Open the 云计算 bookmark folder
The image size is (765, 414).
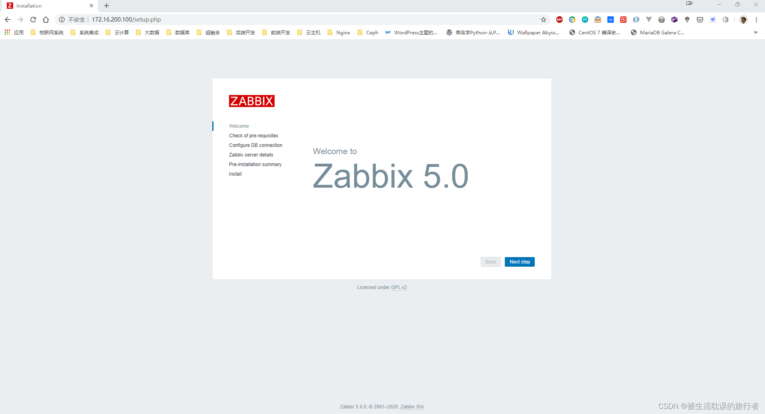[x=117, y=32]
